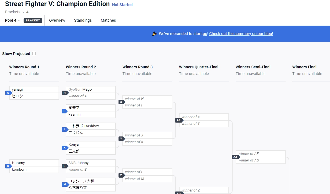Select 'winner of K' slot
330x194 pixels.
pos(147,142)
